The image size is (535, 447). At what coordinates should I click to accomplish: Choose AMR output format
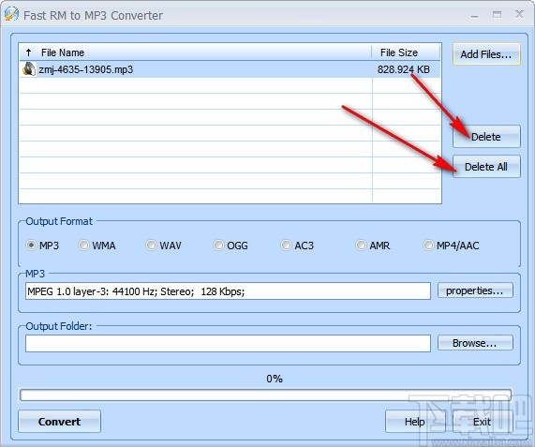361,245
